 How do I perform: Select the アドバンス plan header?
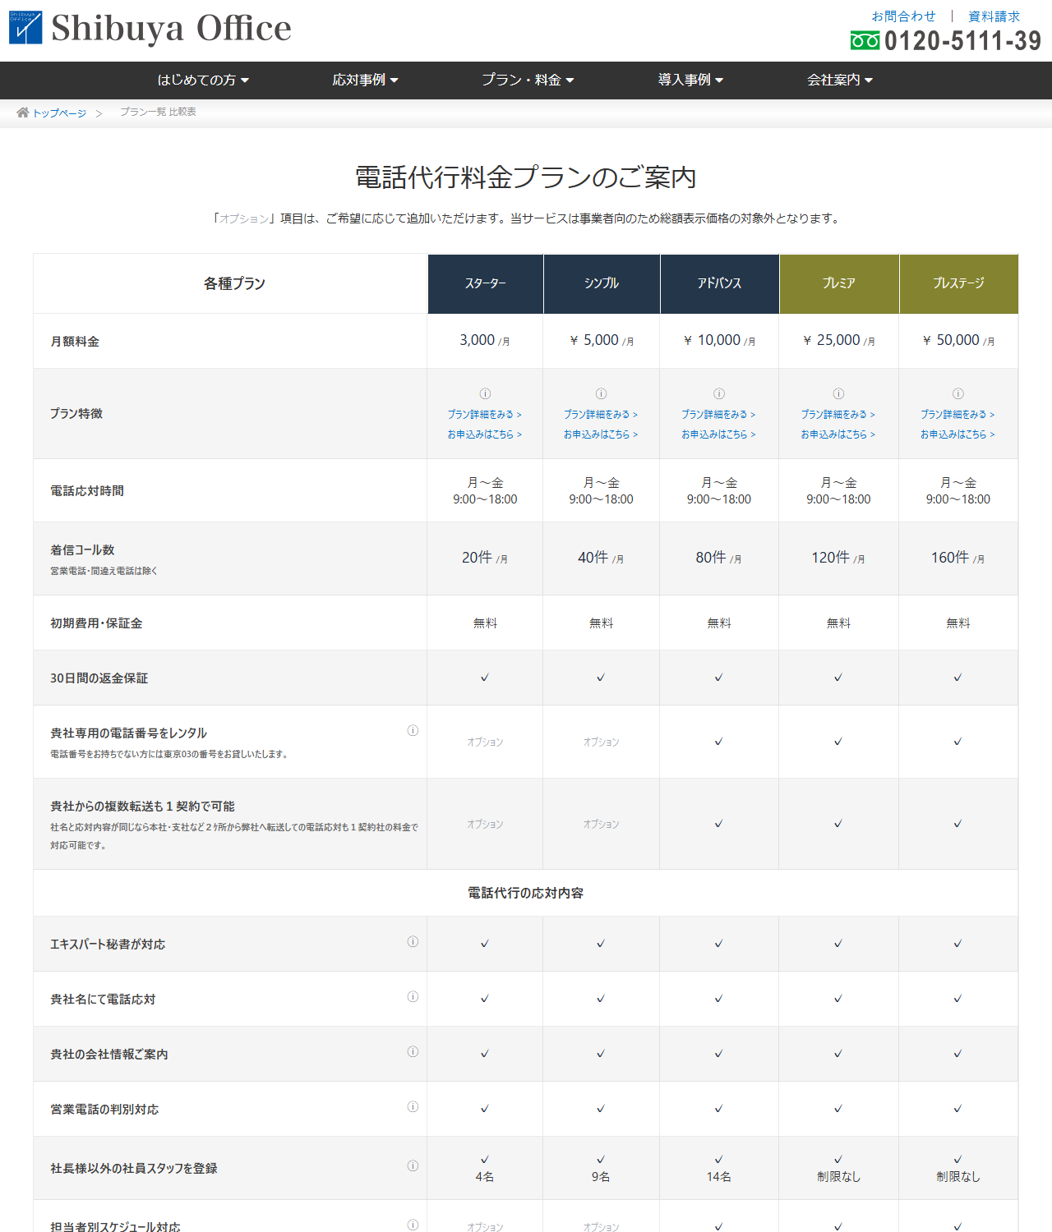pyautogui.click(x=720, y=283)
